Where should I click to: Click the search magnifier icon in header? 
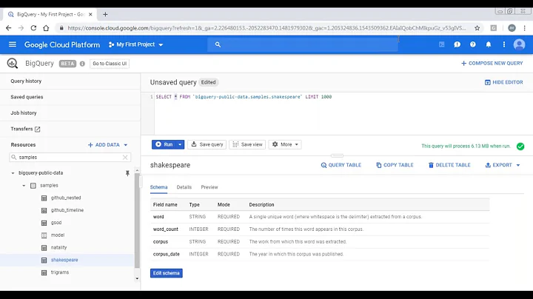click(x=218, y=44)
